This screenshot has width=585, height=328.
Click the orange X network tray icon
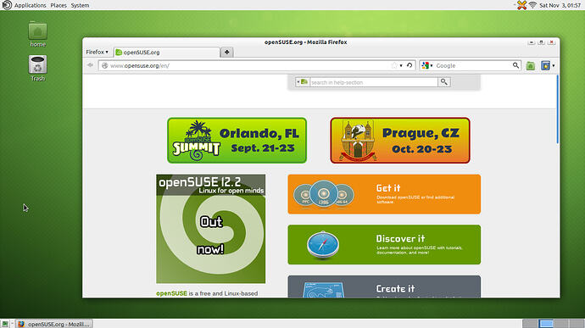[x=521, y=5]
